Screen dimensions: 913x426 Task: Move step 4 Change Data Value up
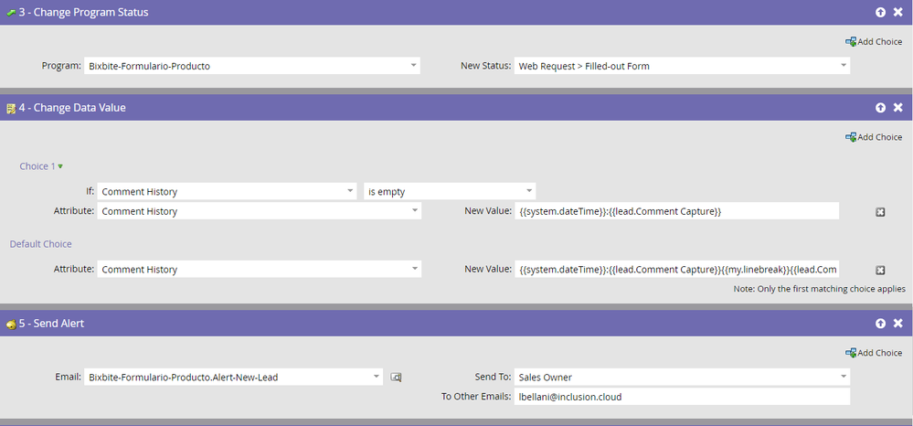[880, 108]
